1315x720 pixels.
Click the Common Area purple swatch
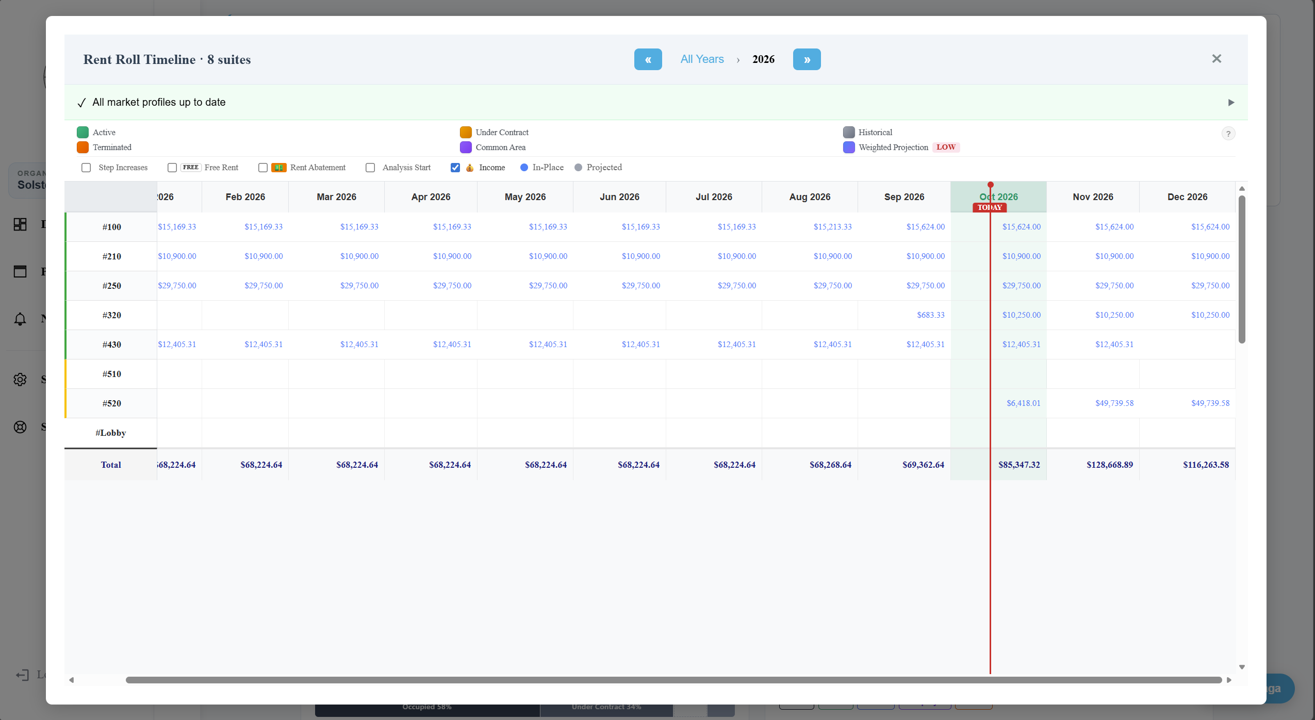[466, 148]
